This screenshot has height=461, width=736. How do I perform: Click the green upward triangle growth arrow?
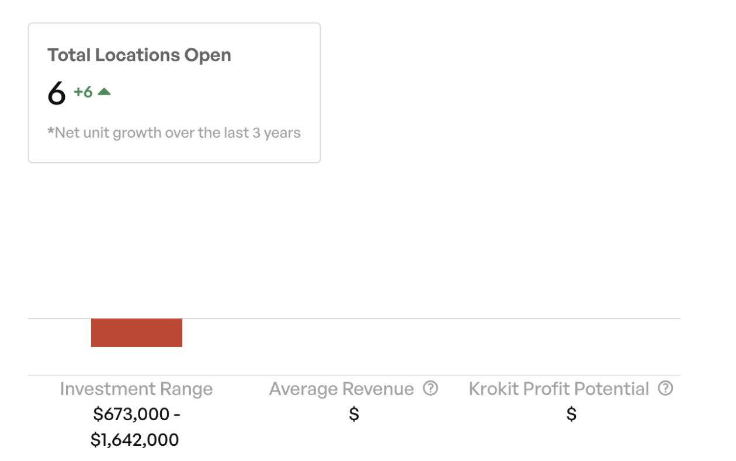pyautogui.click(x=104, y=92)
